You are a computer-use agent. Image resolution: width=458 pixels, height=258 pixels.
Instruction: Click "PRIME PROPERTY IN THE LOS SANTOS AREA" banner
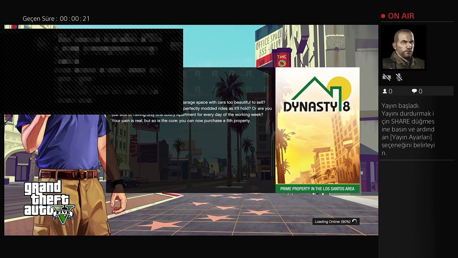[317, 188]
